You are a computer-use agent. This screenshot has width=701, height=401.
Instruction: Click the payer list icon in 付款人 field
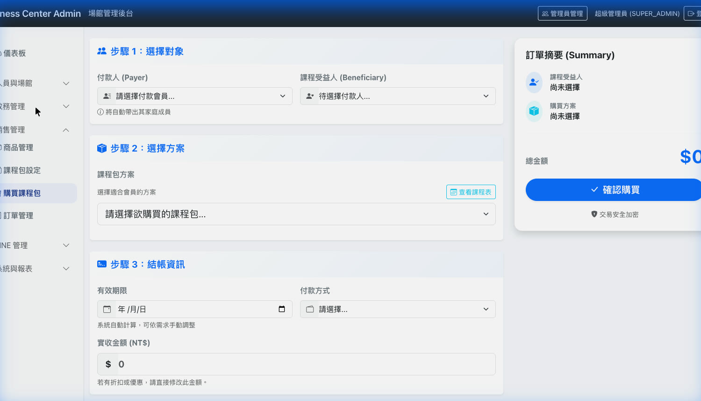[x=107, y=96]
